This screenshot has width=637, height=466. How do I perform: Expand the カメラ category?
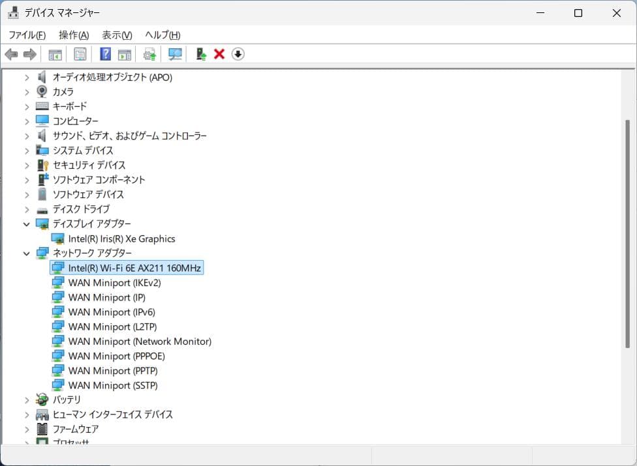[26, 91]
